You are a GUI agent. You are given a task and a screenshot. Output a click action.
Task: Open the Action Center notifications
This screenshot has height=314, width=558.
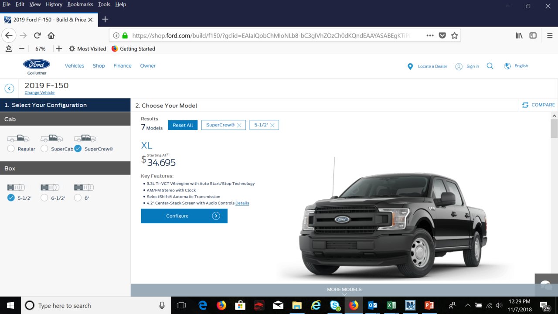coord(544,306)
